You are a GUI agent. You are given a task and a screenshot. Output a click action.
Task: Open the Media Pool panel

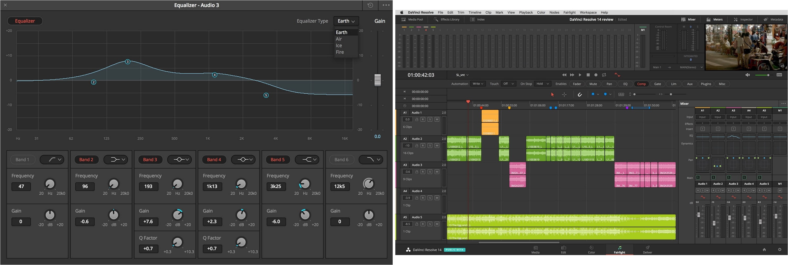coord(412,20)
